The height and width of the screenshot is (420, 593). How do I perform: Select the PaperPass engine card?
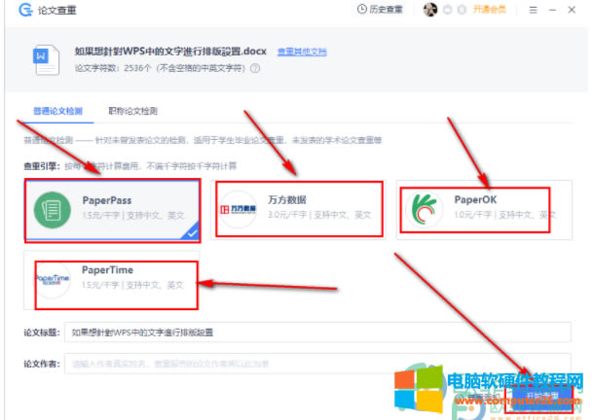coord(112,210)
